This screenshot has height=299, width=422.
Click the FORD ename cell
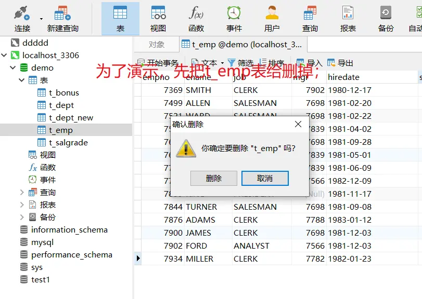(x=208, y=246)
